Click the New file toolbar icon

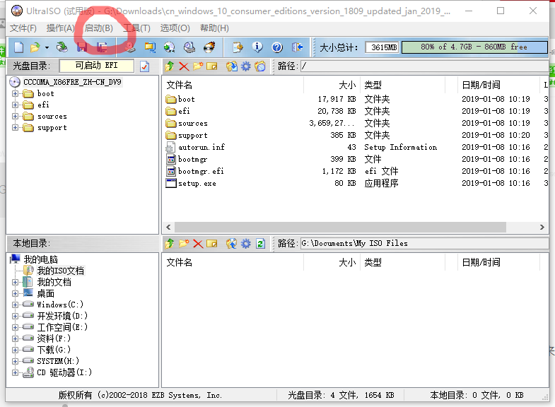click(x=19, y=47)
